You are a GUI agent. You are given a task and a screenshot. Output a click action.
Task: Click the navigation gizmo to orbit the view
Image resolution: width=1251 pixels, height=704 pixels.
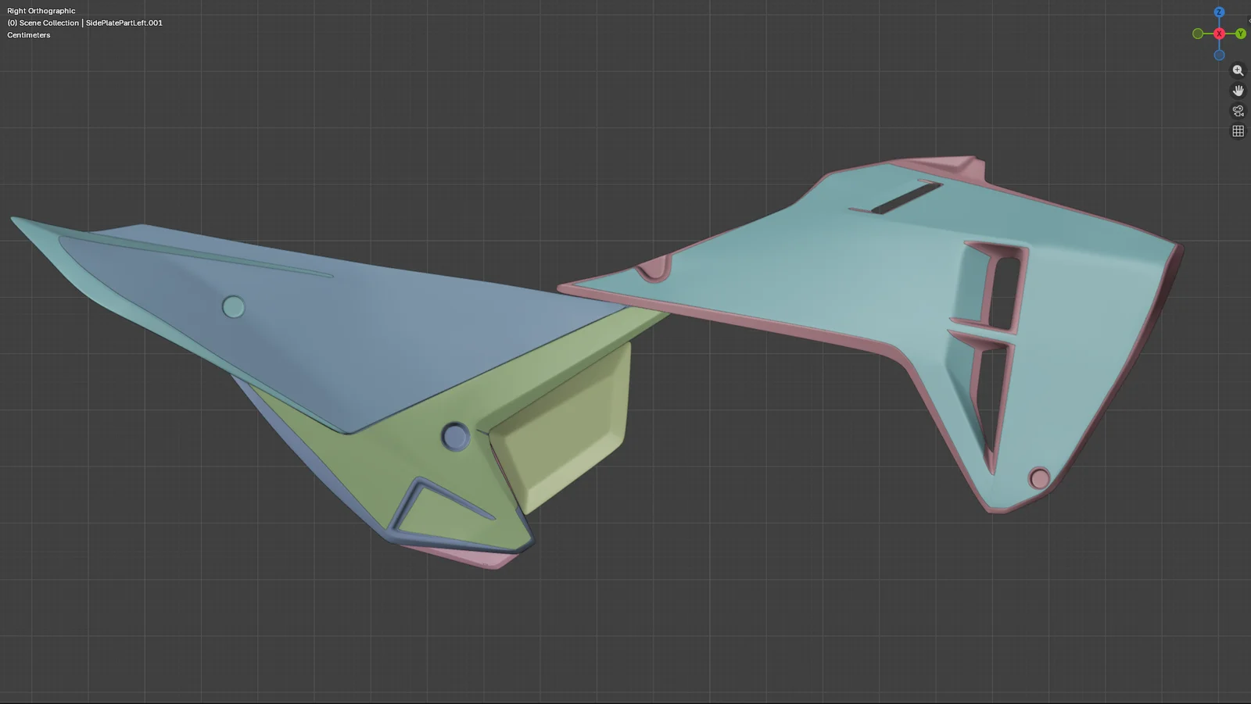point(1219,34)
